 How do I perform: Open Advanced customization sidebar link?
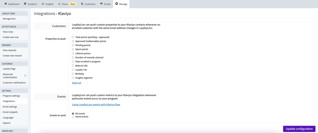pos(10,76)
